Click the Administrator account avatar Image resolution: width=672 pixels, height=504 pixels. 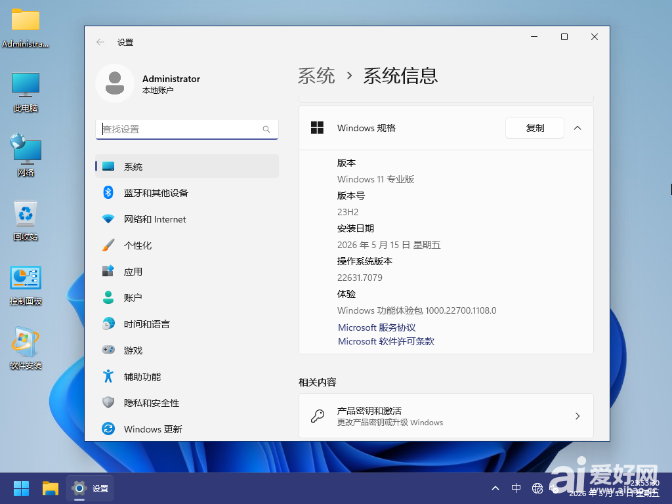point(114,83)
